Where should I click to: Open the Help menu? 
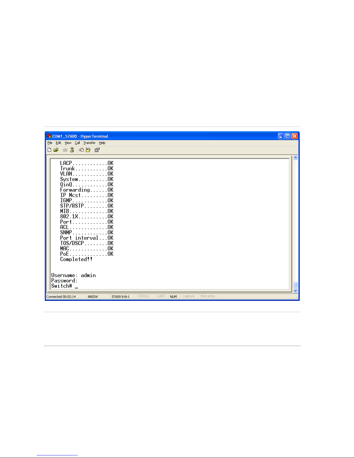[102, 143]
